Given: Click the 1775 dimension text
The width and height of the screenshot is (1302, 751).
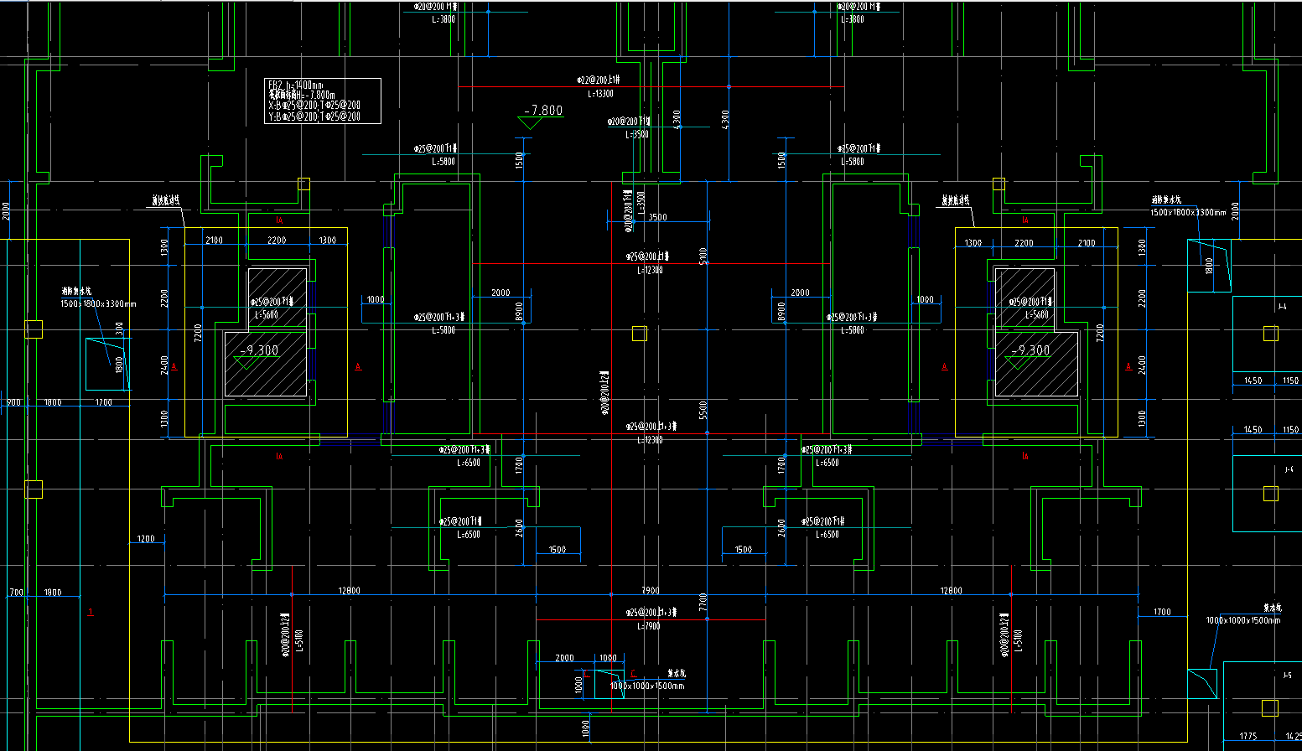Looking at the screenshot, I should tap(1248, 737).
